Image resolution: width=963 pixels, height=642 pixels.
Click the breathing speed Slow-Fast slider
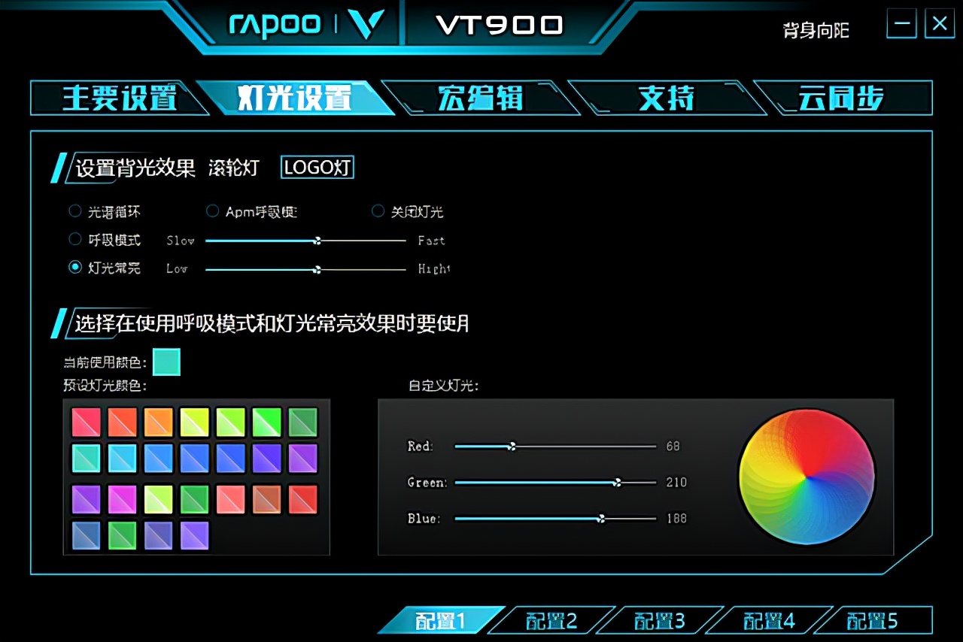coord(317,241)
